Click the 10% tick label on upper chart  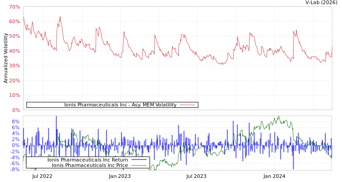[14, 96]
